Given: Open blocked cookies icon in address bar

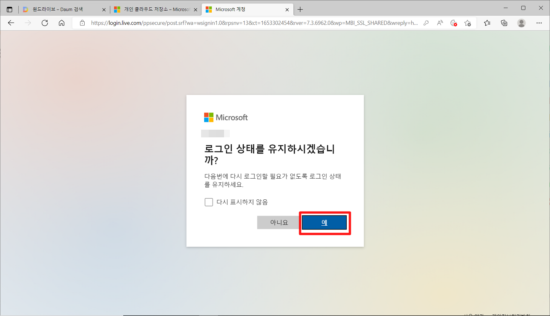Looking at the screenshot, I should [x=454, y=23].
